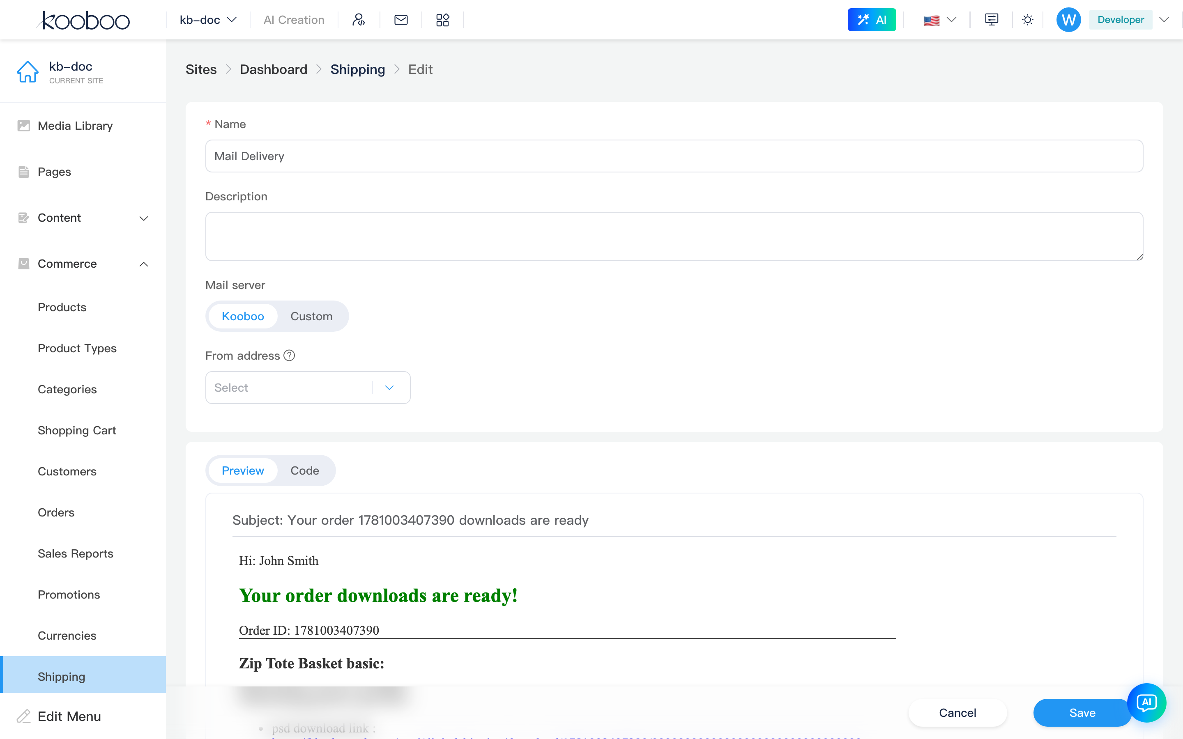
Task: Click 'Your order downloads are ready!' heading
Action: [378, 595]
